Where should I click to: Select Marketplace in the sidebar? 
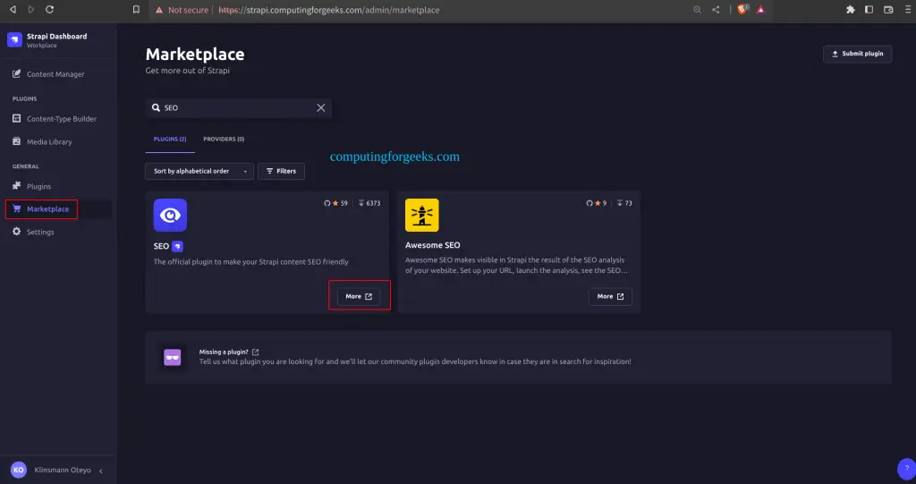(47, 209)
